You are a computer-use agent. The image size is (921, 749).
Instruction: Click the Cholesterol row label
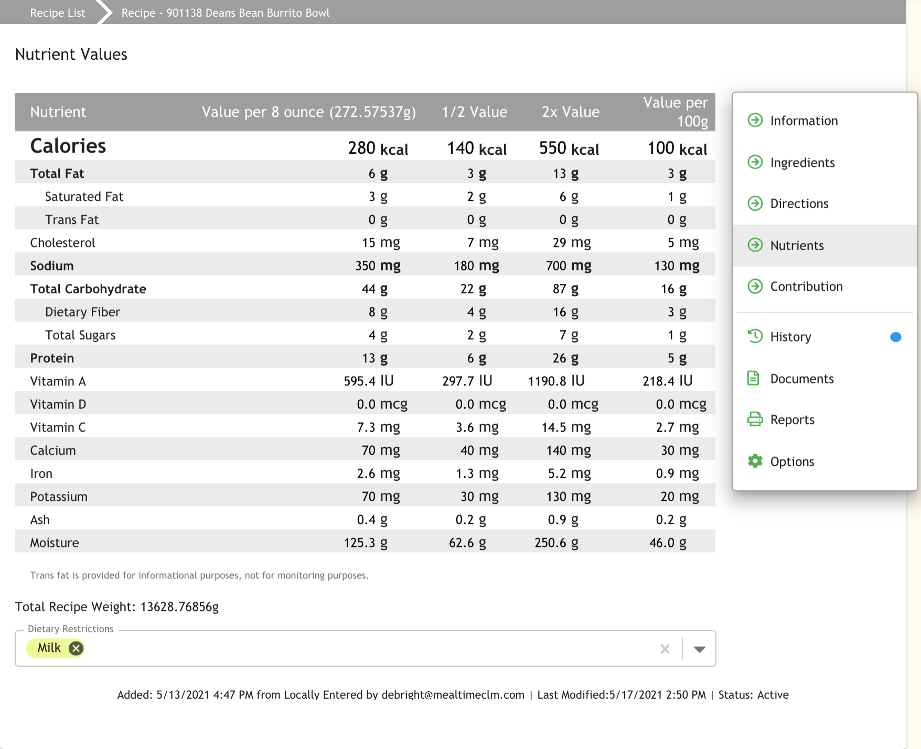pos(62,243)
